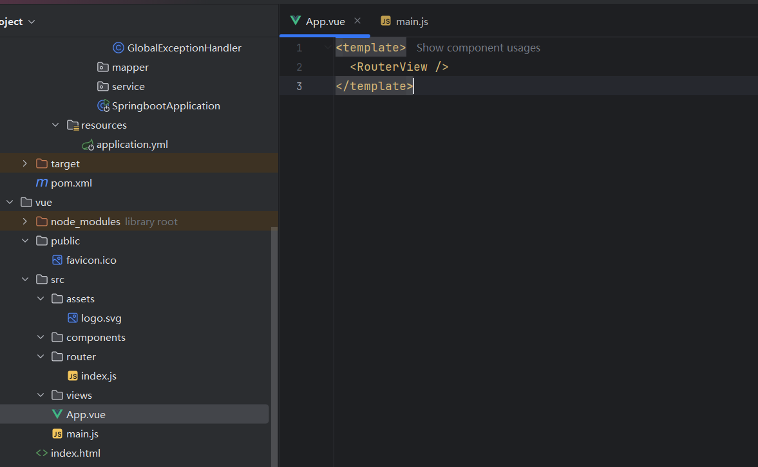This screenshot has height=467, width=758.
Task: Collapse the src folder
Action: point(24,279)
